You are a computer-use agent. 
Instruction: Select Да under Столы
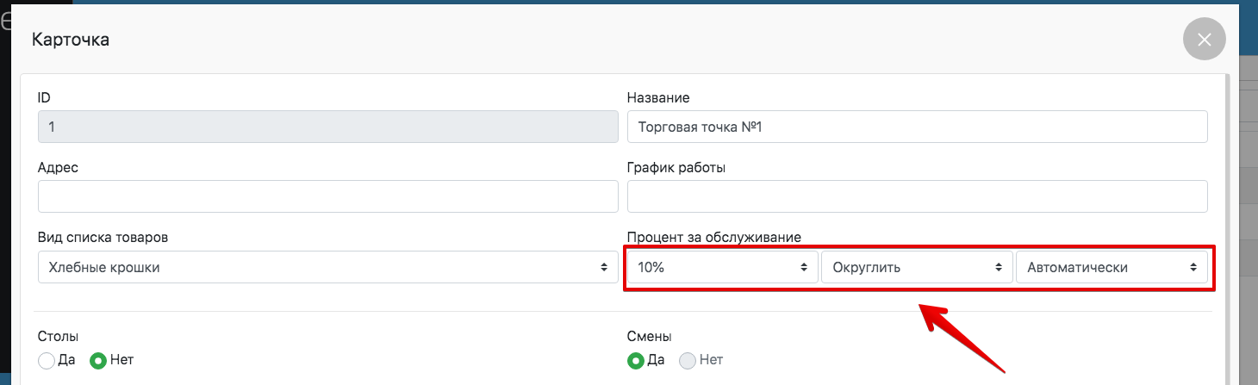tap(47, 361)
